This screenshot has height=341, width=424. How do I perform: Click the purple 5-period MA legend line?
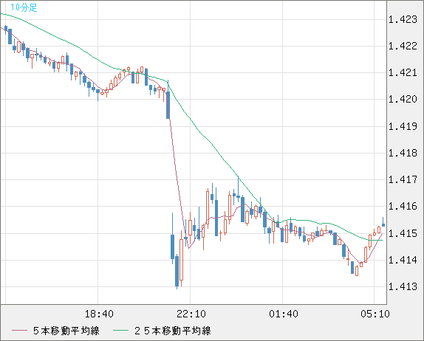point(19,331)
